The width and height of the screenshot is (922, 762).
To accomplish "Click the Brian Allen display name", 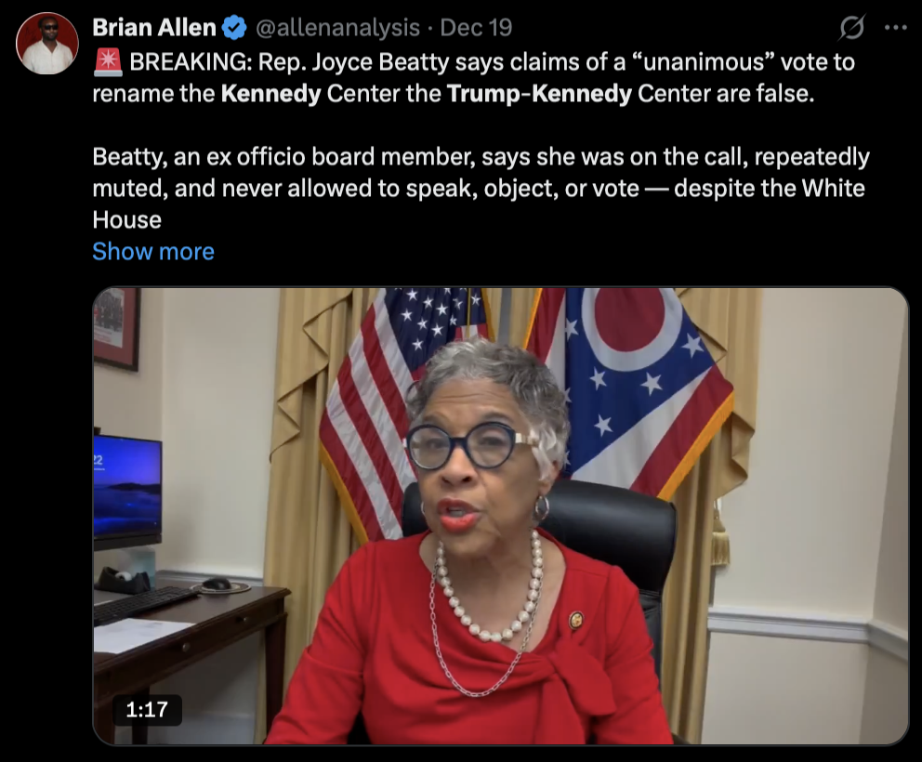I will (154, 28).
